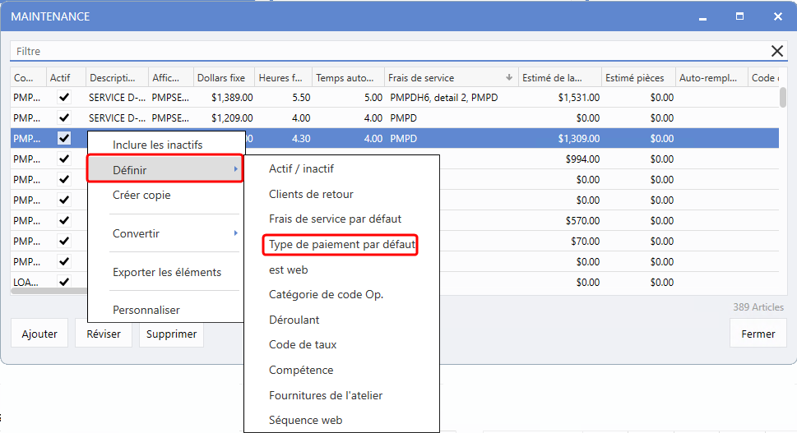Choose Frais de service par défaut option
The image size is (797, 433).
[x=335, y=219]
